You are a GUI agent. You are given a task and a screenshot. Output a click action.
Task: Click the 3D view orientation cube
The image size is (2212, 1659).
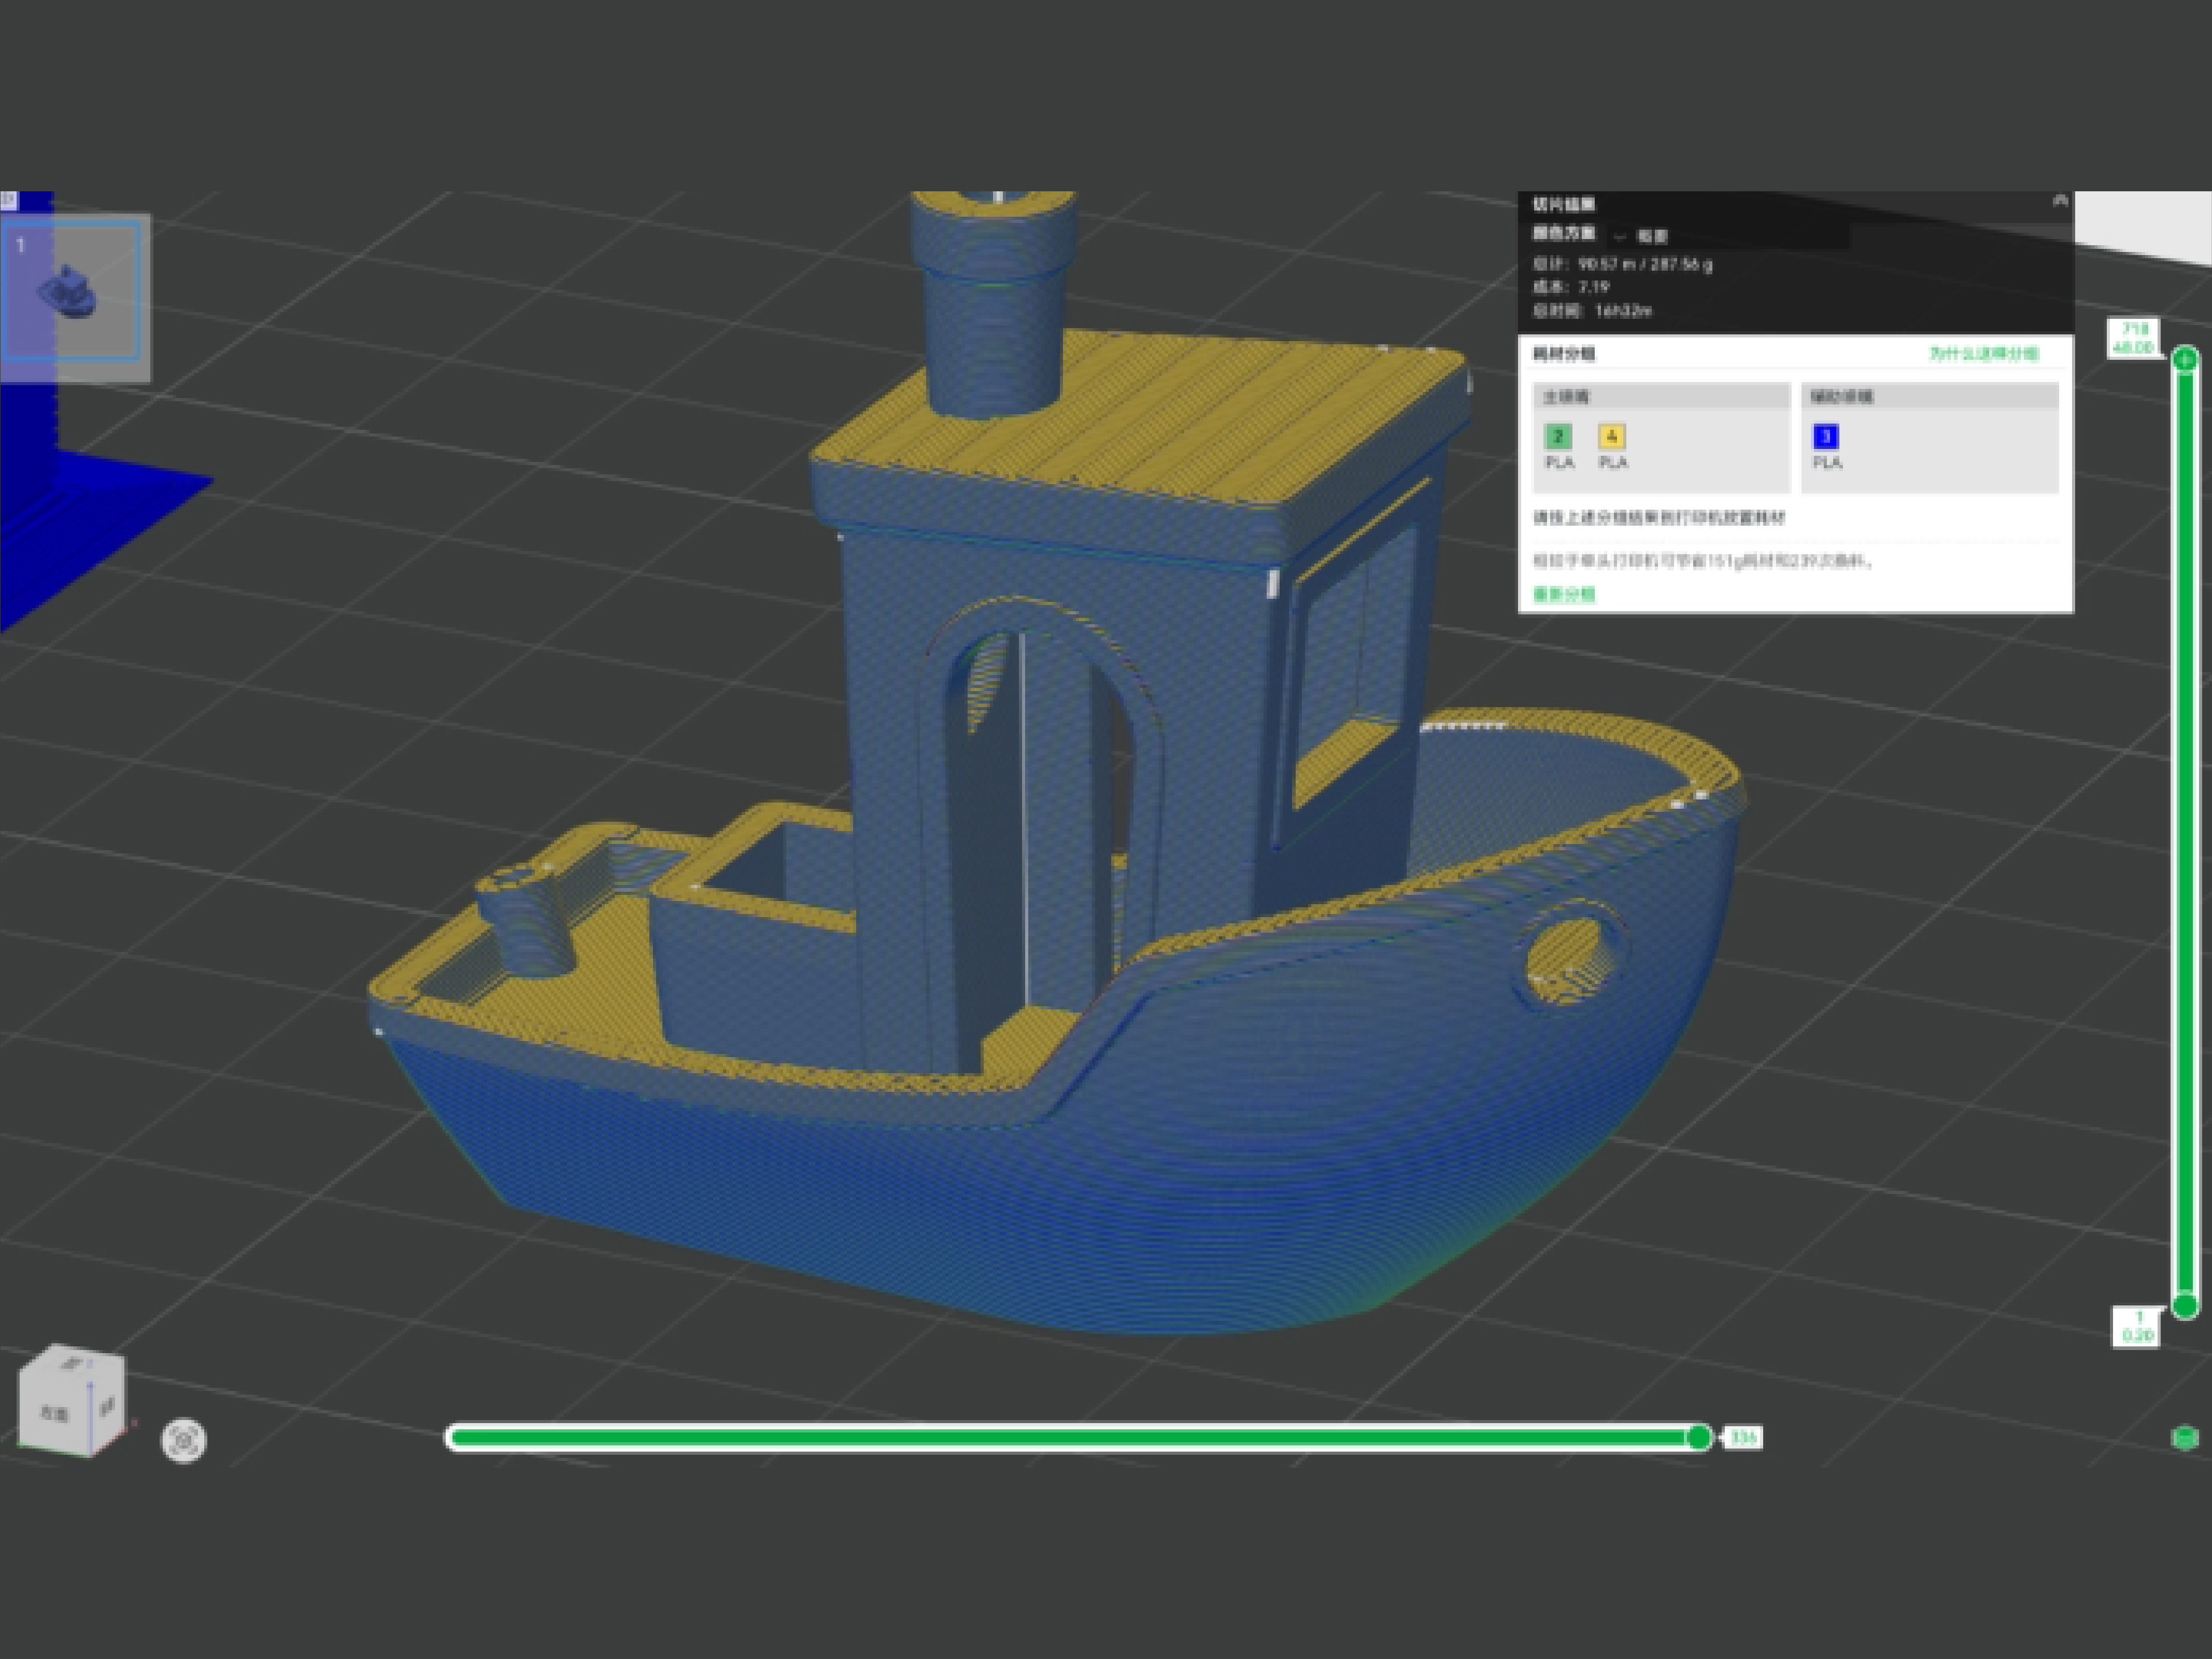(x=72, y=1400)
